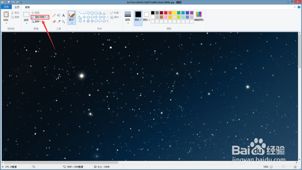
Task: Pick the straight line shape
Action: pos(80,13)
